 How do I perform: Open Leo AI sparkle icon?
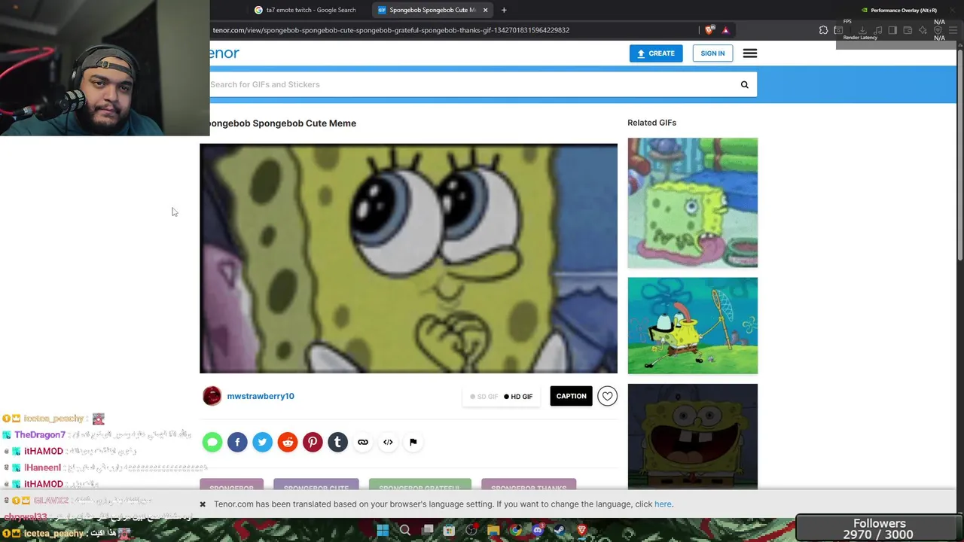(923, 30)
